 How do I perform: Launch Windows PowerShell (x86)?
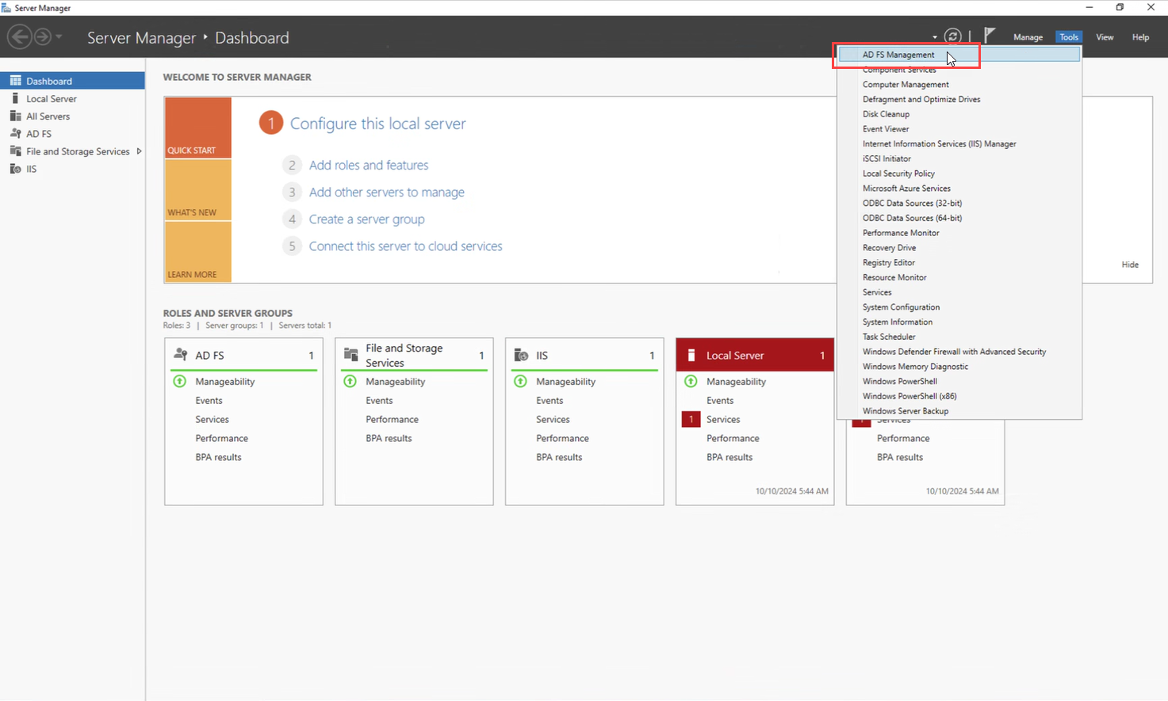pos(959,396)
